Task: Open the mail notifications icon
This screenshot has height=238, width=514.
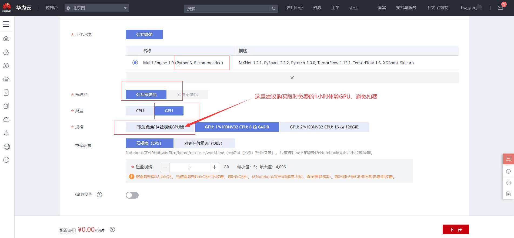Action: coord(500,8)
